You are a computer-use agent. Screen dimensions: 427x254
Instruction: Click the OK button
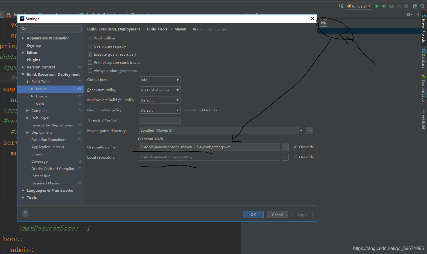(253, 215)
